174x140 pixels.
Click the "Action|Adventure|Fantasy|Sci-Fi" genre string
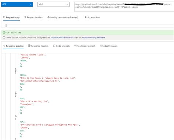point(40,81)
